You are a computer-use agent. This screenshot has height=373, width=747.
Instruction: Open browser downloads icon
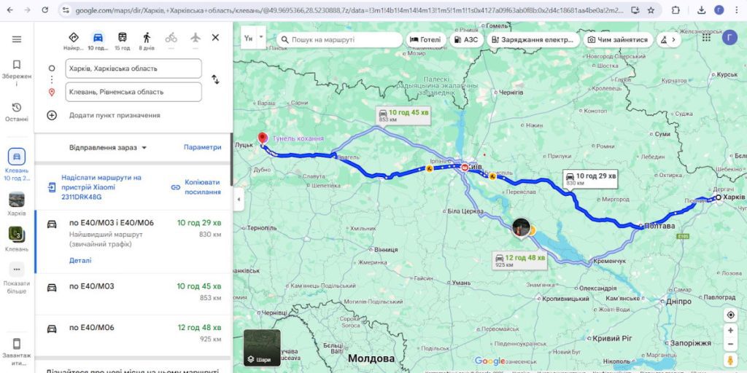click(701, 10)
